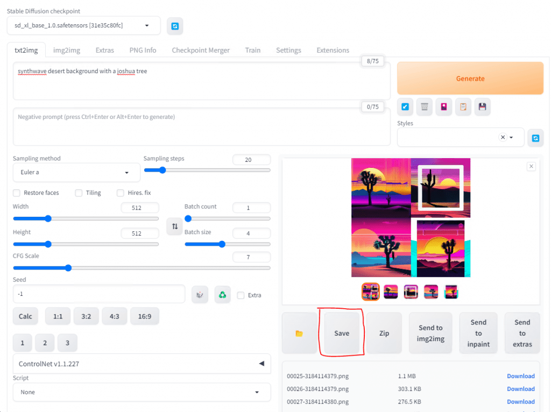Click the preset button labeled 3
Screen dimensions: 551x412
point(67,343)
